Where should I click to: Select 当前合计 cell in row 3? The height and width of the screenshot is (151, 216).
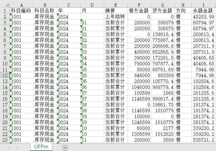116,22
